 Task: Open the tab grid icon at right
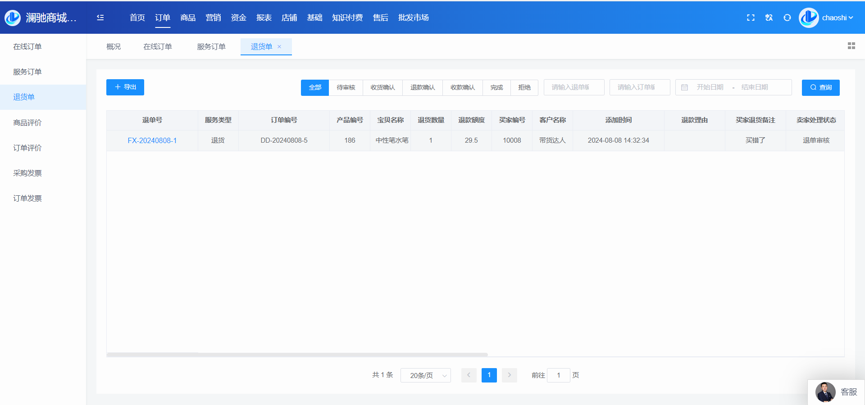click(851, 46)
